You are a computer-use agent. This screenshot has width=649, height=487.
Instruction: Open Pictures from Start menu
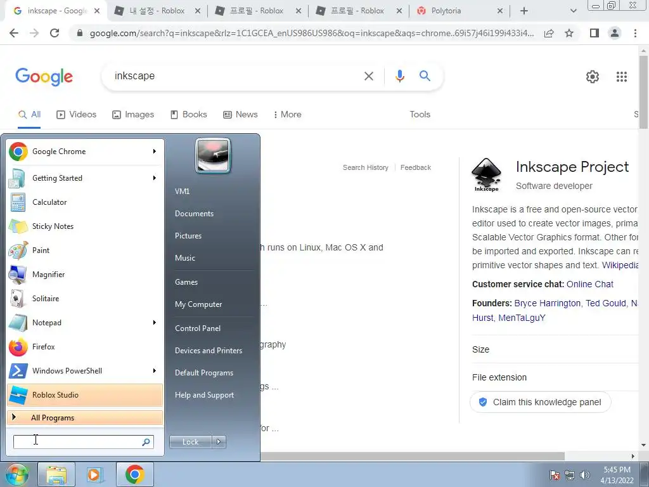[x=188, y=236]
